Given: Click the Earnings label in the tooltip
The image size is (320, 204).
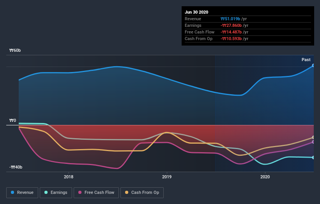Looking at the screenshot, I should pos(193,25).
